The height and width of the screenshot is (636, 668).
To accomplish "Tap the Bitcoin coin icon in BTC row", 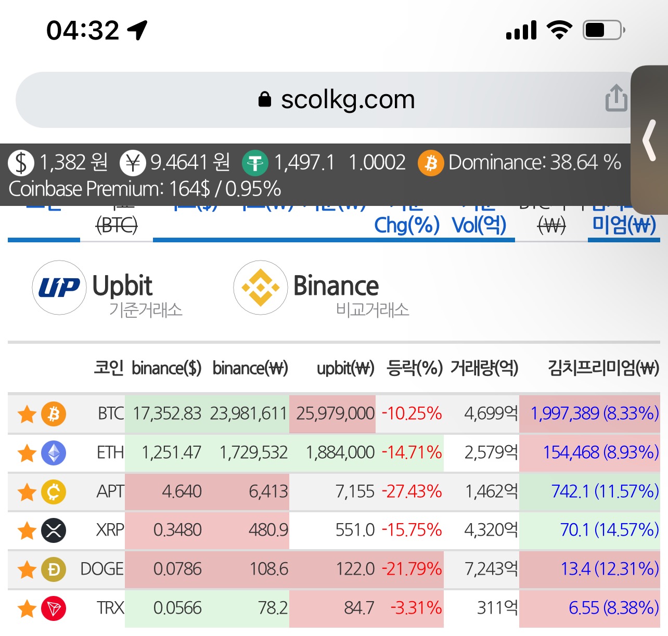I will coord(54,414).
